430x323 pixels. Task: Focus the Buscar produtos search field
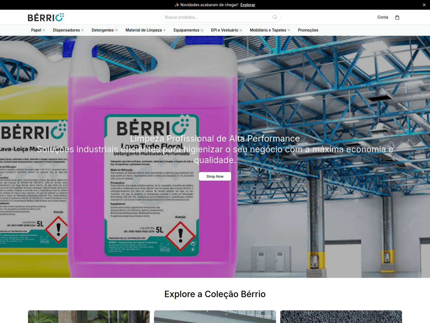[x=220, y=17]
